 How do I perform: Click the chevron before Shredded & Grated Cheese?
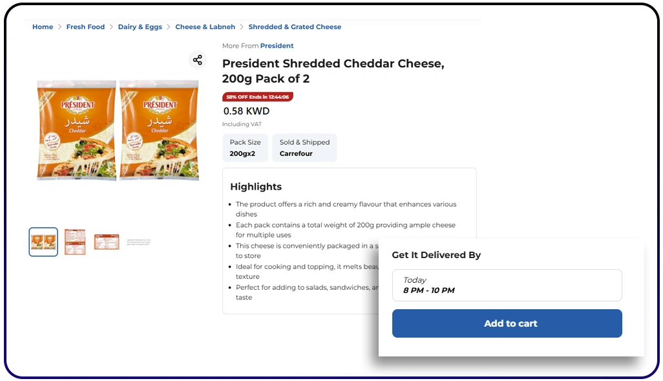(x=240, y=27)
